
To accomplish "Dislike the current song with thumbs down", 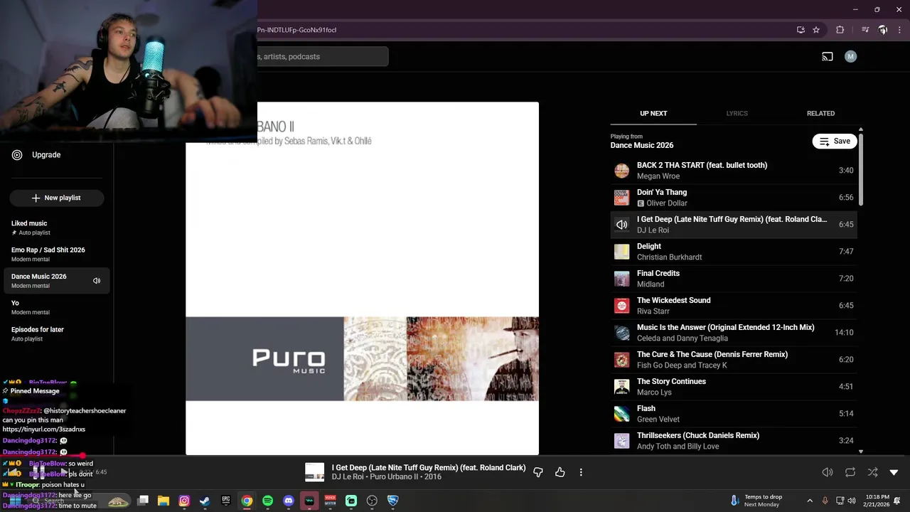I will (538, 472).
